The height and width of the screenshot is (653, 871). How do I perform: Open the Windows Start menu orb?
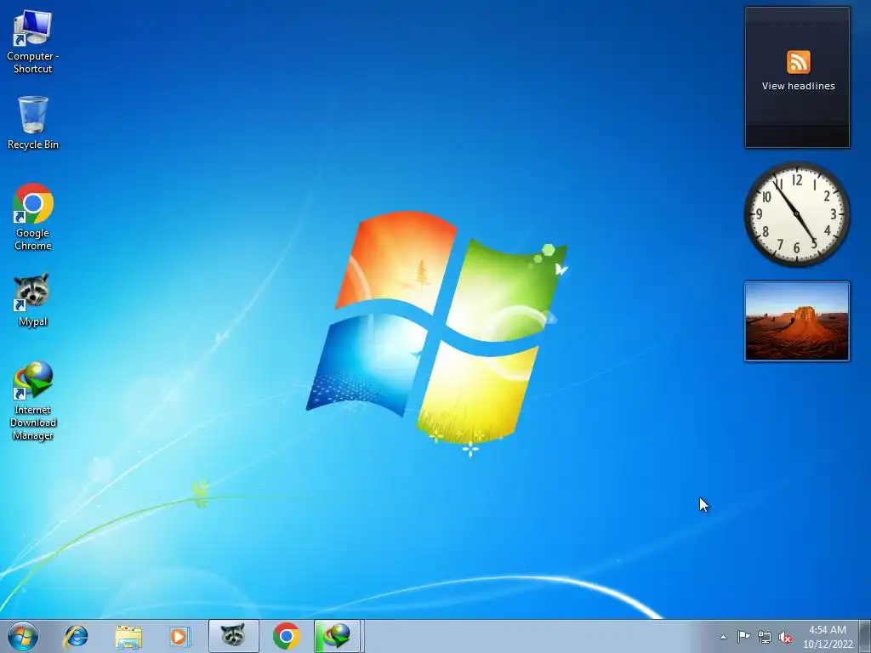pos(23,636)
